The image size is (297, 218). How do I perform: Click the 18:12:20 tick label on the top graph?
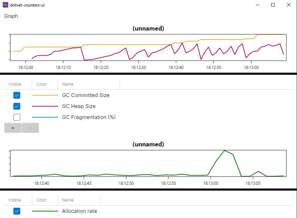tap(101, 68)
